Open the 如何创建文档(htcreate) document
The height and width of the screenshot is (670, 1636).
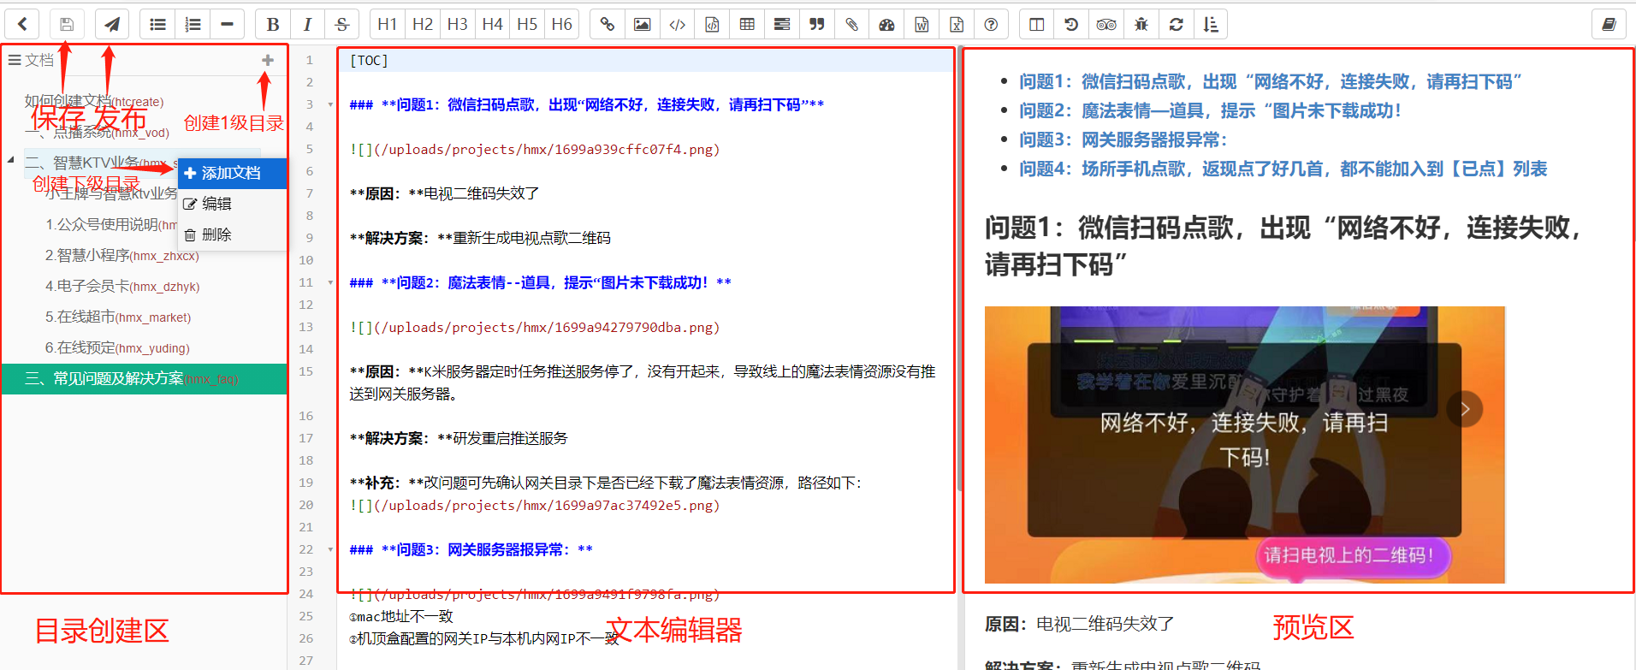[x=94, y=101]
